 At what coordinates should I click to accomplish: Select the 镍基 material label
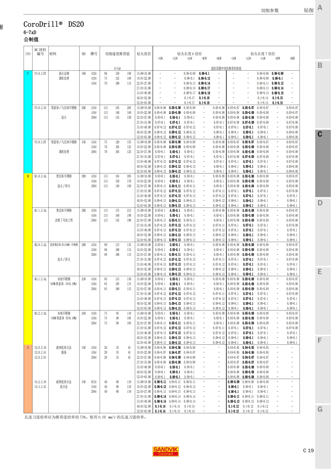tap(64, 352)
